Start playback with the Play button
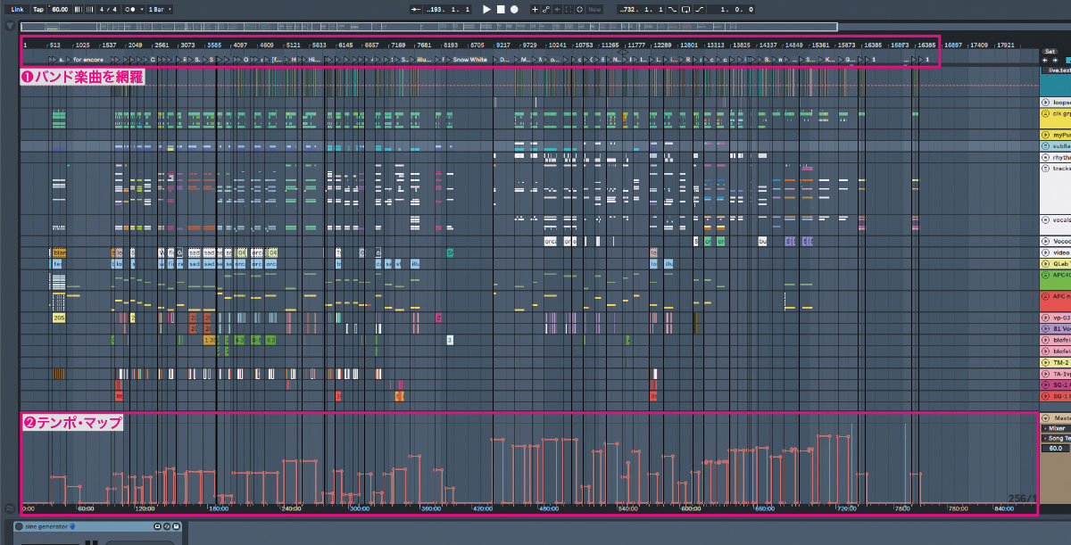This screenshot has width=1071, height=545. point(486,9)
